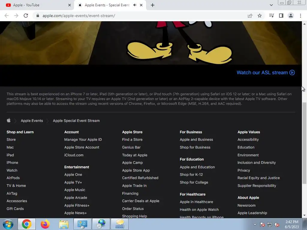Expand the tab search chevron

point(271,5)
